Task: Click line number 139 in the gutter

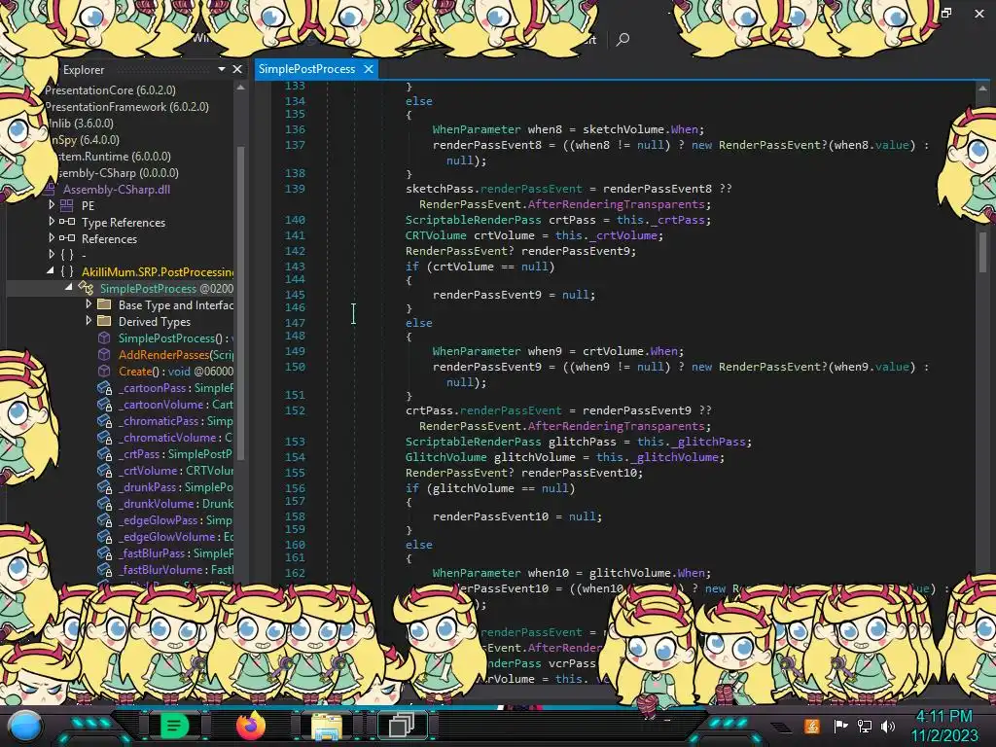Action: click(295, 189)
